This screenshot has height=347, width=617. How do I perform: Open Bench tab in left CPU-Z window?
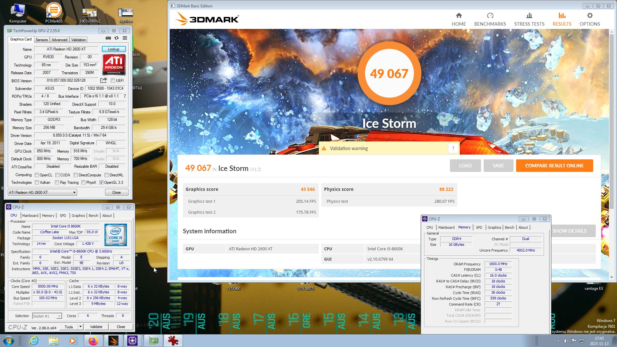pyautogui.click(x=93, y=216)
